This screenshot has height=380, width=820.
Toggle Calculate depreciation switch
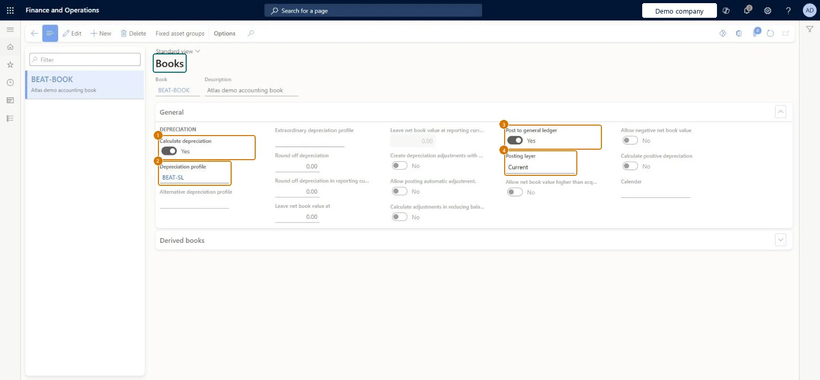click(169, 151)
